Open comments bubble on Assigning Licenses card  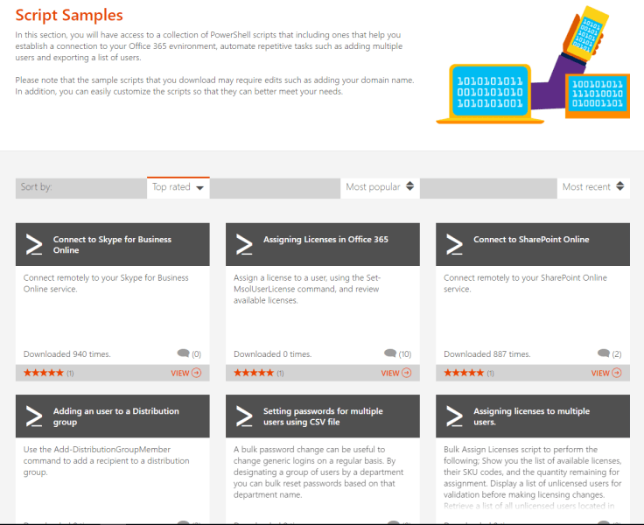(390, 353)
